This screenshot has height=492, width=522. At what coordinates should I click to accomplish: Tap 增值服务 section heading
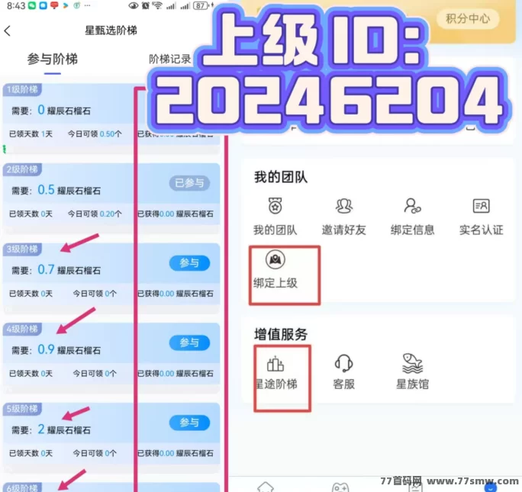[281, 334]
